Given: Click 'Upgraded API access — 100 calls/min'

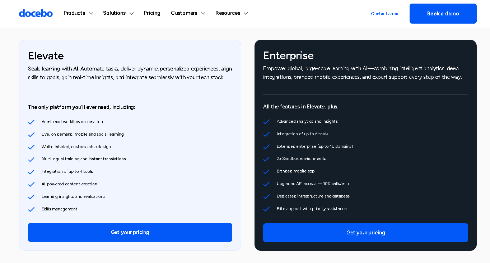Looking at the screenshot, I should coord(313,184).
